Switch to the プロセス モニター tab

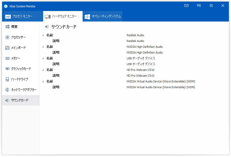[23, 16]
